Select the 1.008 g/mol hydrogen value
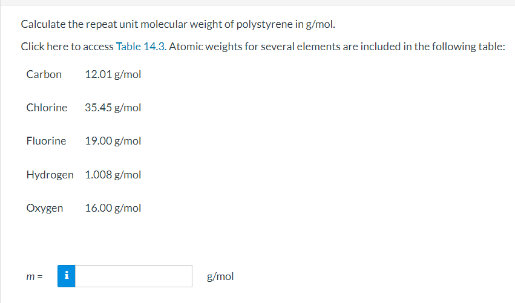Viewport: 515px width, 303px height. pos(113,175)
